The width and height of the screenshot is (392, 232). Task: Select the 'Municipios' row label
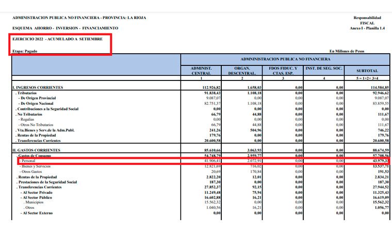point(35,202)
